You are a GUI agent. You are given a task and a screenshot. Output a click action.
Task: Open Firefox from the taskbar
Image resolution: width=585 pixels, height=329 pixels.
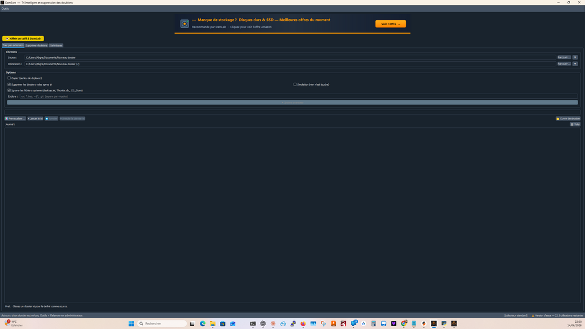coord(303,323)
